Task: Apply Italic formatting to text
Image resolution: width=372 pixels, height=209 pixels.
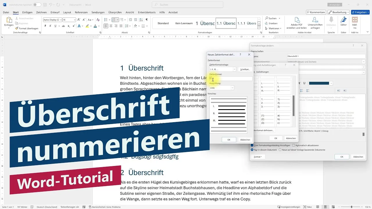Action: 50,26
